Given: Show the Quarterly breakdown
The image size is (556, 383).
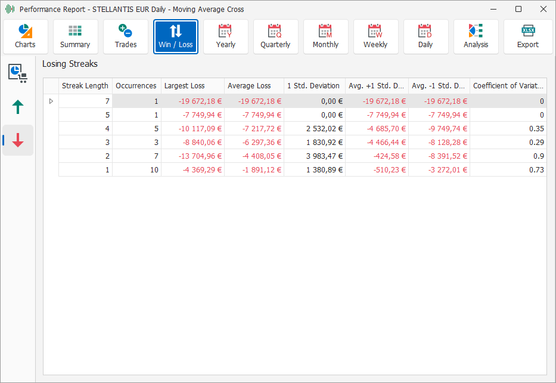Looking at the screenshot, I should [275, 36].
